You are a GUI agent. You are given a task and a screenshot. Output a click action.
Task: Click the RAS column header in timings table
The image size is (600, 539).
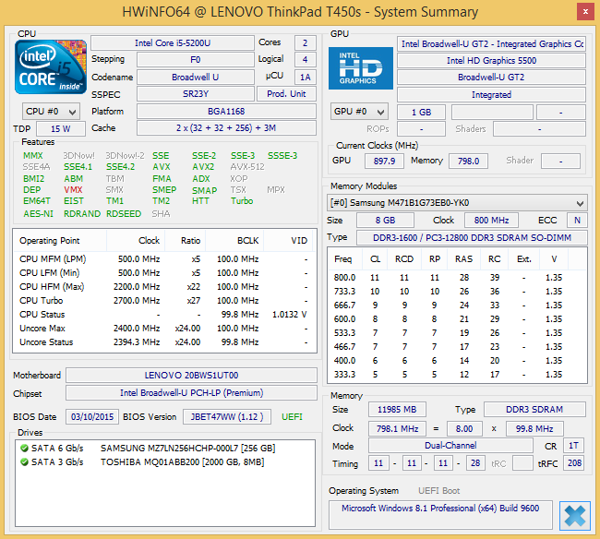[463, 259]
